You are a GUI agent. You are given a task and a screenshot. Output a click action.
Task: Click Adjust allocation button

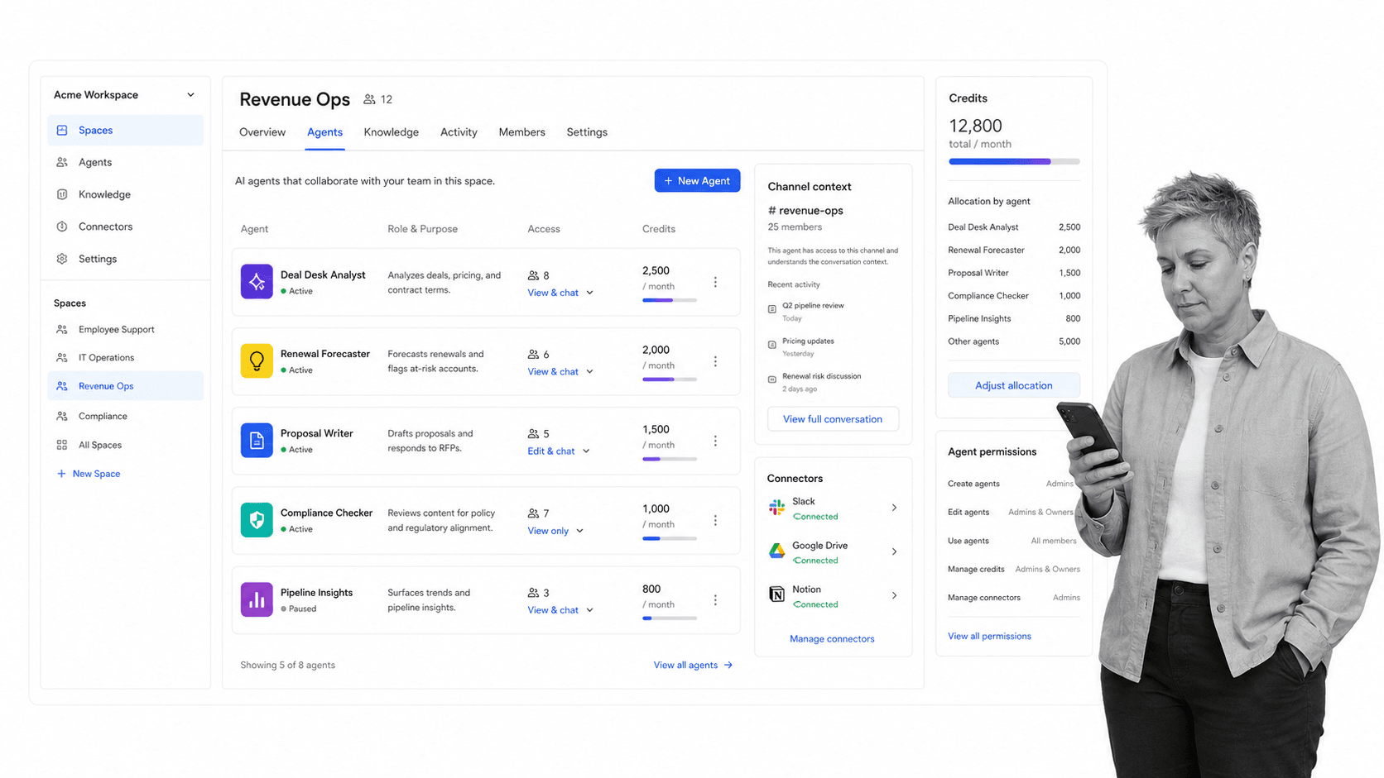click(x=1014, y=385)
